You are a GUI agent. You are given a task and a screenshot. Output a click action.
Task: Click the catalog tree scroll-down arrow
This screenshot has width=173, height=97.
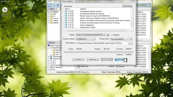pos(75,69)
